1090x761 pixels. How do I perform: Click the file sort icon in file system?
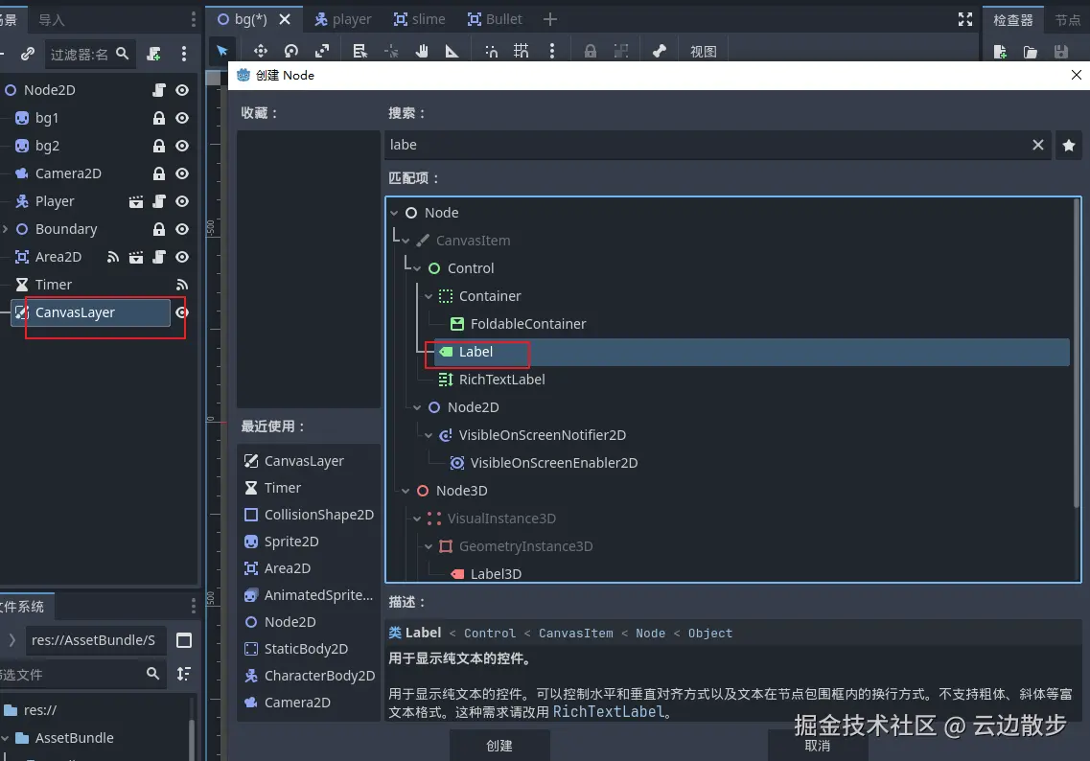coord(183,674)
